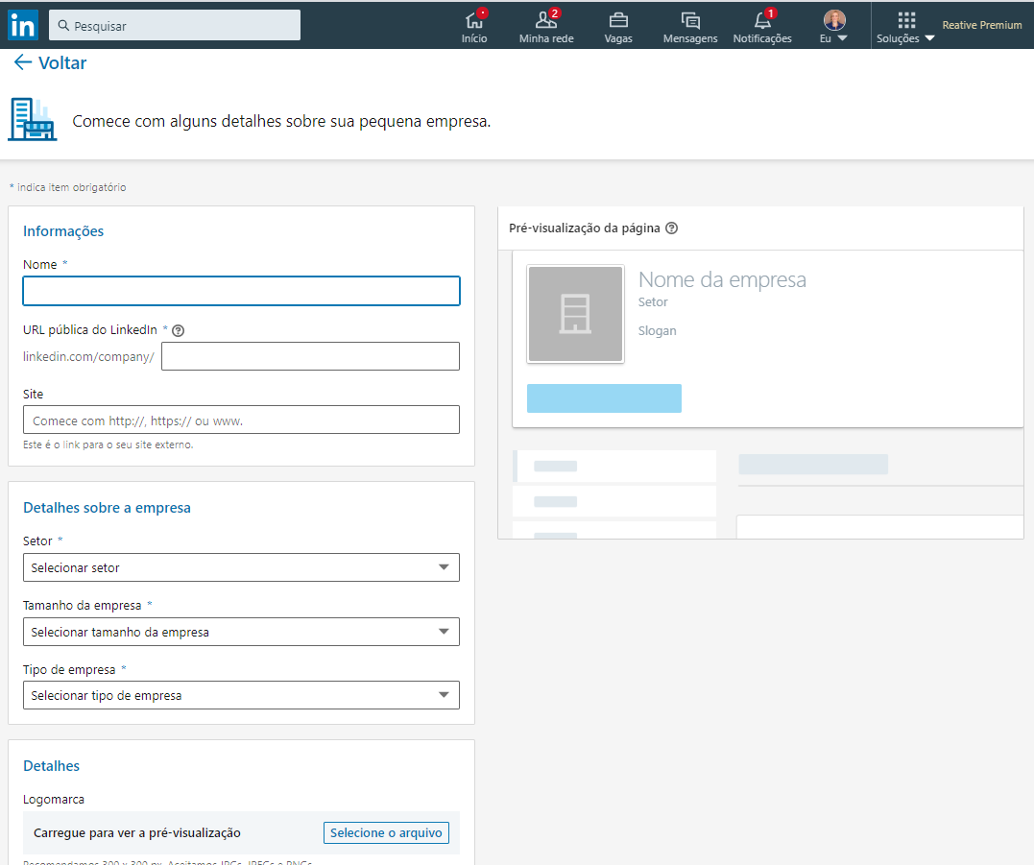1034x865 pixels.
Task: Click the company building illustration icon
Action: (33, 119)
